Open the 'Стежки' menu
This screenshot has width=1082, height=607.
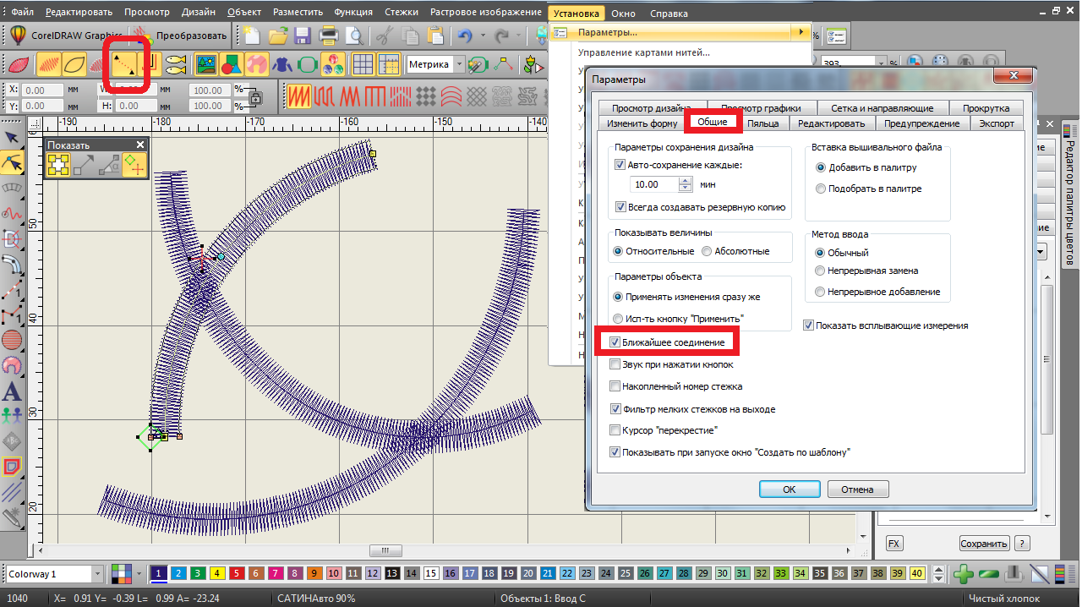coord(401,13)
